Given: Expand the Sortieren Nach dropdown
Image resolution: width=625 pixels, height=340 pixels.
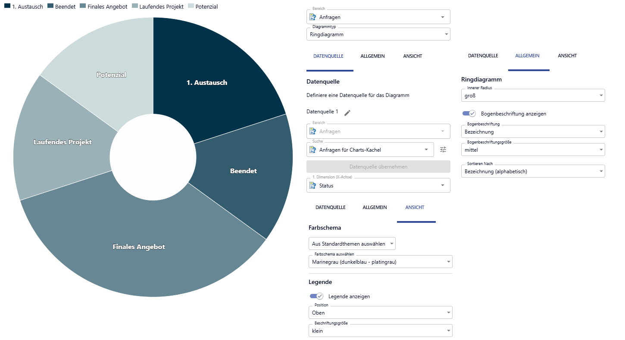Looking at the screenshot, I should (601, 172).
